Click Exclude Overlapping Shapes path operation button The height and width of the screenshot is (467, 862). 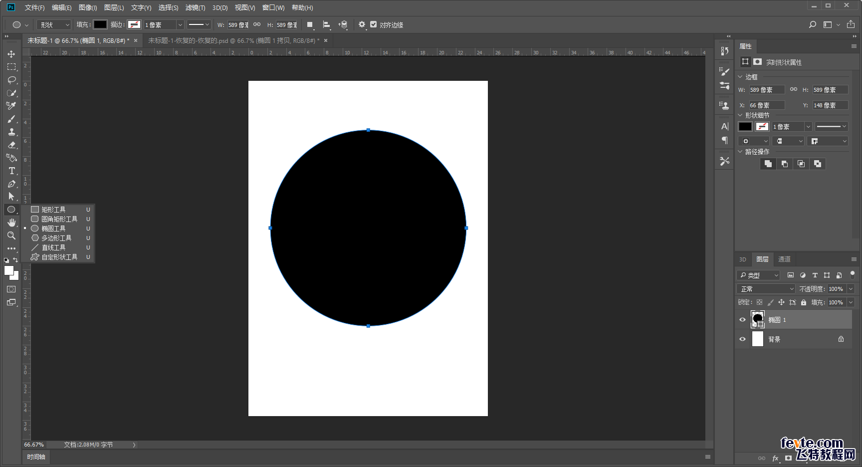tap(818, 164)
